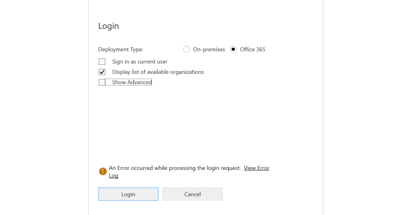Click the "Show Advanced" label text
The image size is (411, 215).
[132, 82]
